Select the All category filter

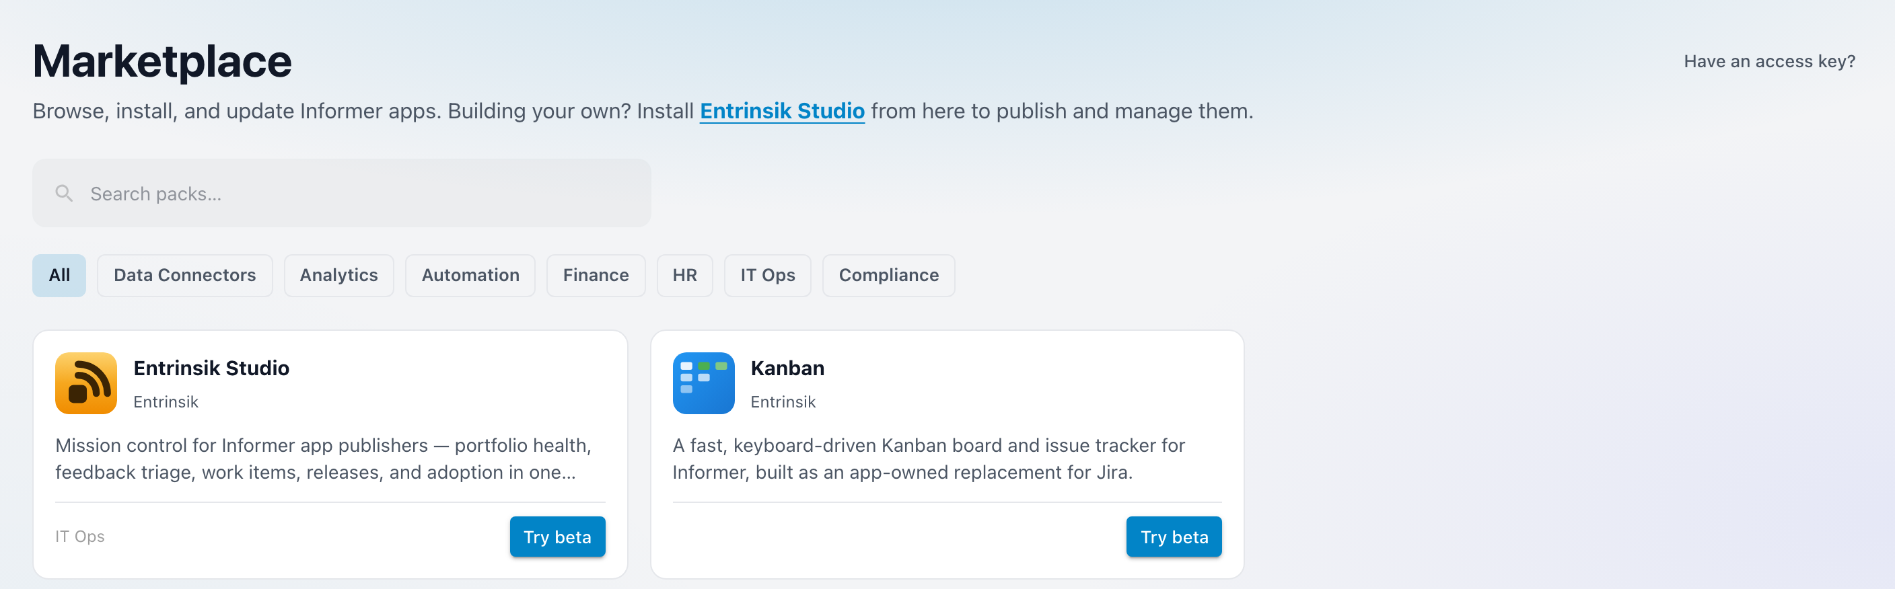59,275
